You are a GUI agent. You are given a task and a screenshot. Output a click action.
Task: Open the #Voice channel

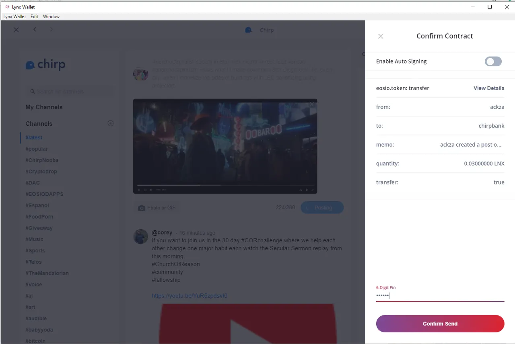point(34,284)
